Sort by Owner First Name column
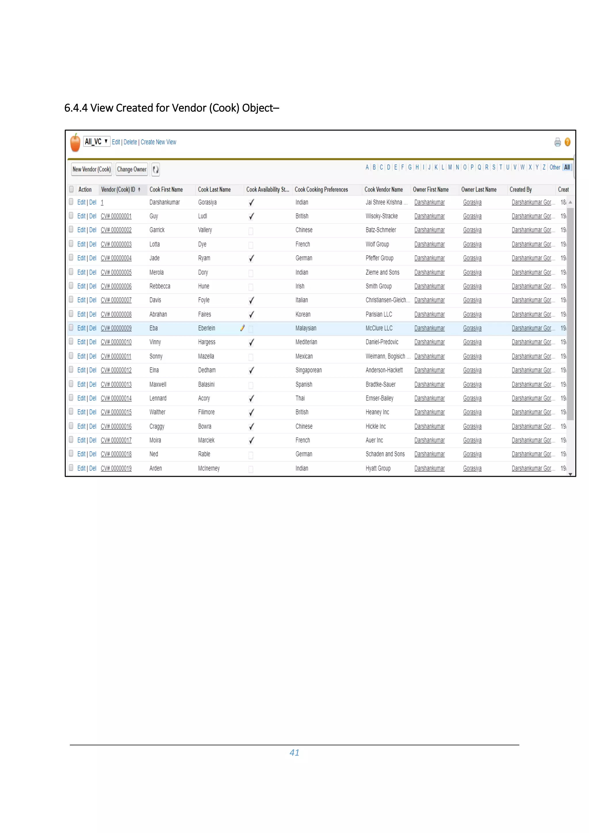The height and width of the screenshot is (833, 589). click(431, 189)
